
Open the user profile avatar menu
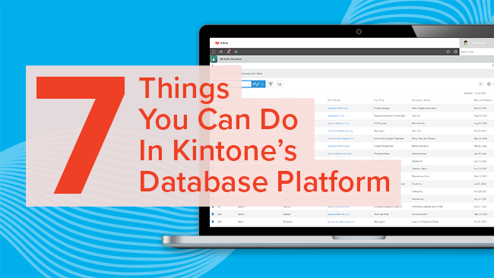pos(465,43)
